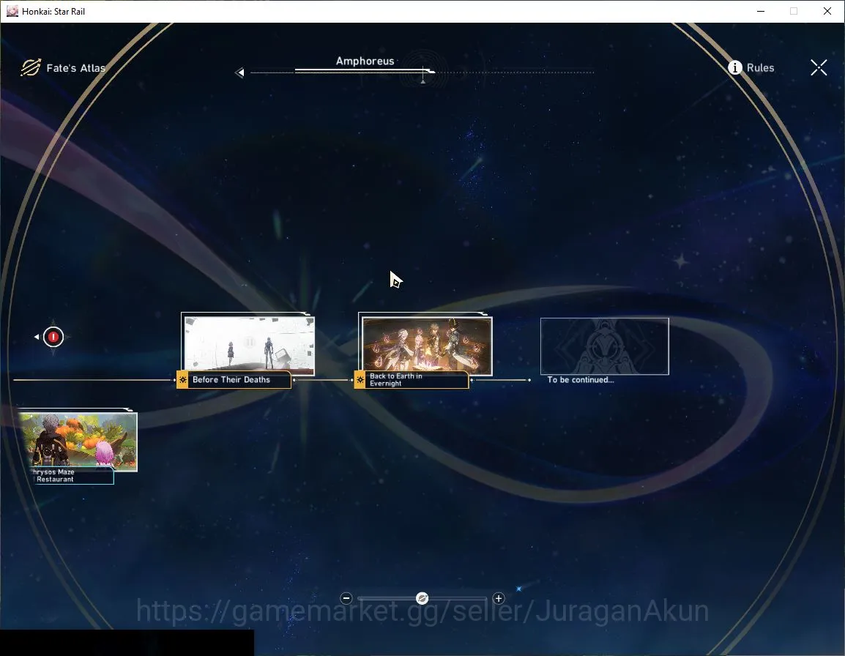Click the small left arrow beside the alert node

pos(37,337)
